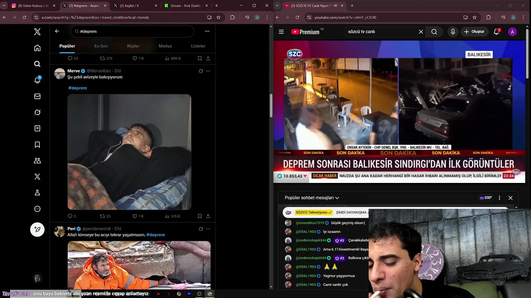The width and height of the screenshot is (531, 298).
Task: Open tab list dropdown in YouTube window
Action: [277, 5]
